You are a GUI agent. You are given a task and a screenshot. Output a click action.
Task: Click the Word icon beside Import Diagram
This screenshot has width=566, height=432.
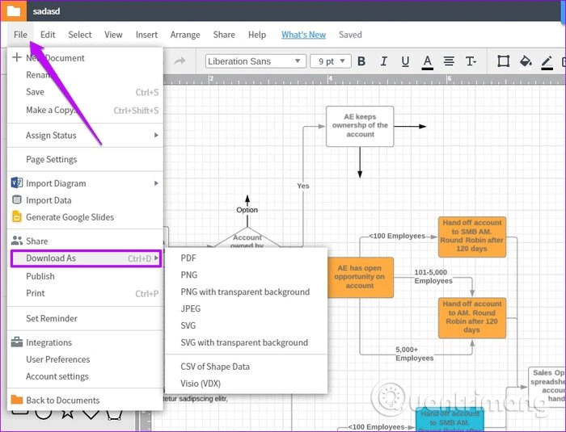(x=17, y=182)
